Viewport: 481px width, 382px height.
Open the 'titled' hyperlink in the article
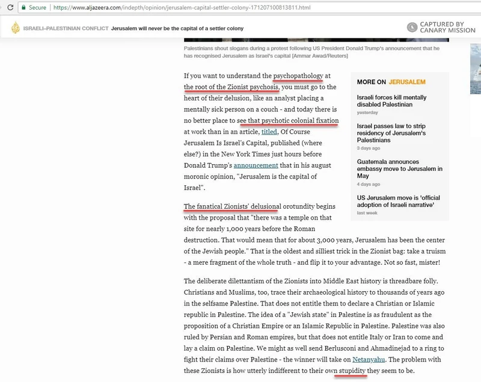coord(269,132)
